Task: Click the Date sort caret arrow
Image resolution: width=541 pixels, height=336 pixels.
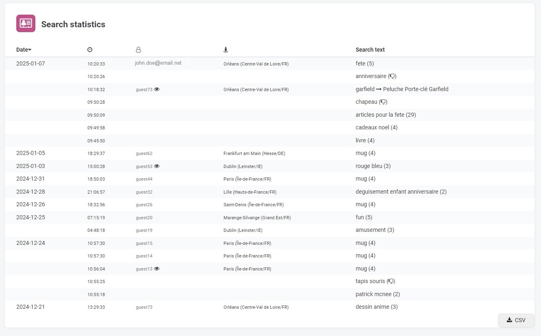Action: click(30, 50)
